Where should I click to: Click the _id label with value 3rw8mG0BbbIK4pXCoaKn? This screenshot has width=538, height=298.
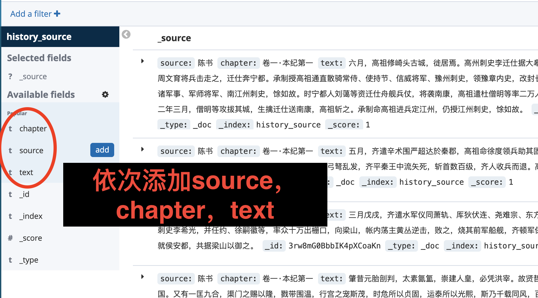coord(274,246)
